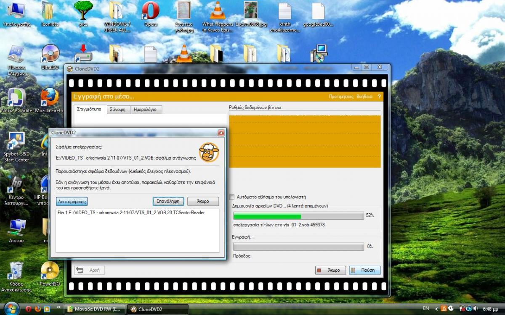
Task: Expand quick launch overflow chevron
Action: [x=58, y=307]
